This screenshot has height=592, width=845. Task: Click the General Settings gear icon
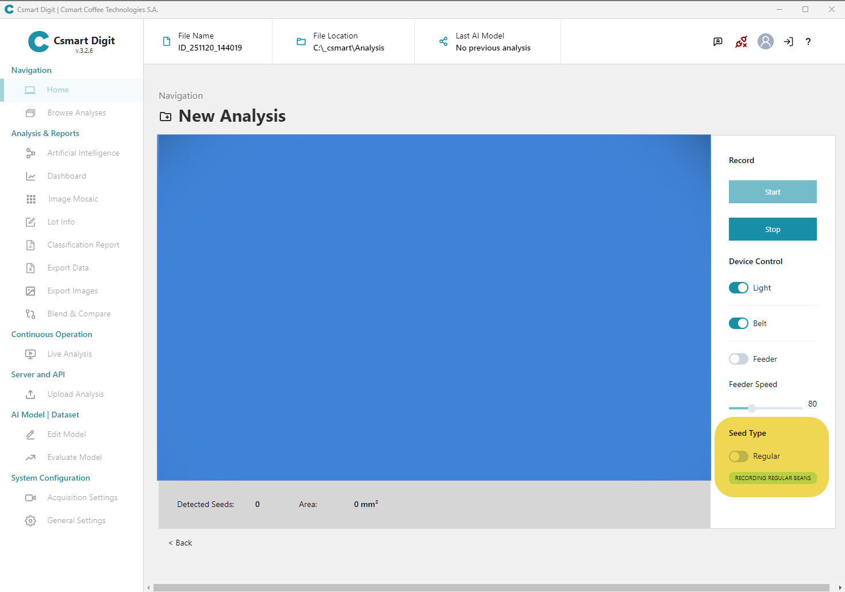click(x=30, y=521)
